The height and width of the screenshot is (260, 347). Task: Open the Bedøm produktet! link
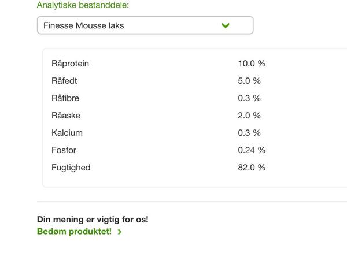pyautogui.click(x=74, y=232)
